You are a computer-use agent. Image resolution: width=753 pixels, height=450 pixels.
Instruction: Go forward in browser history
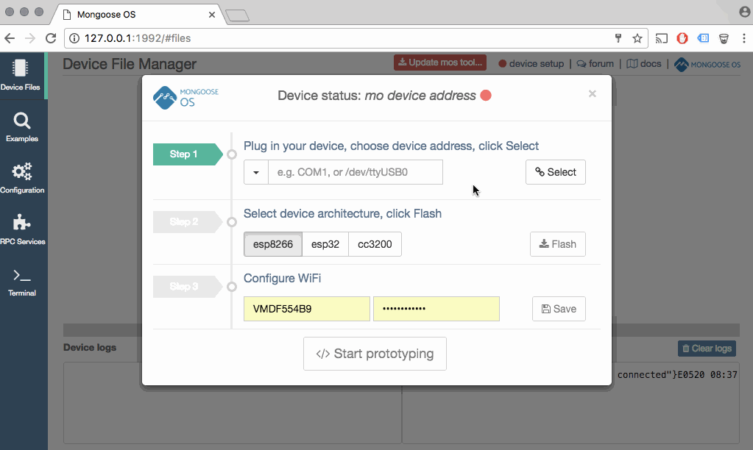(30, 38)
